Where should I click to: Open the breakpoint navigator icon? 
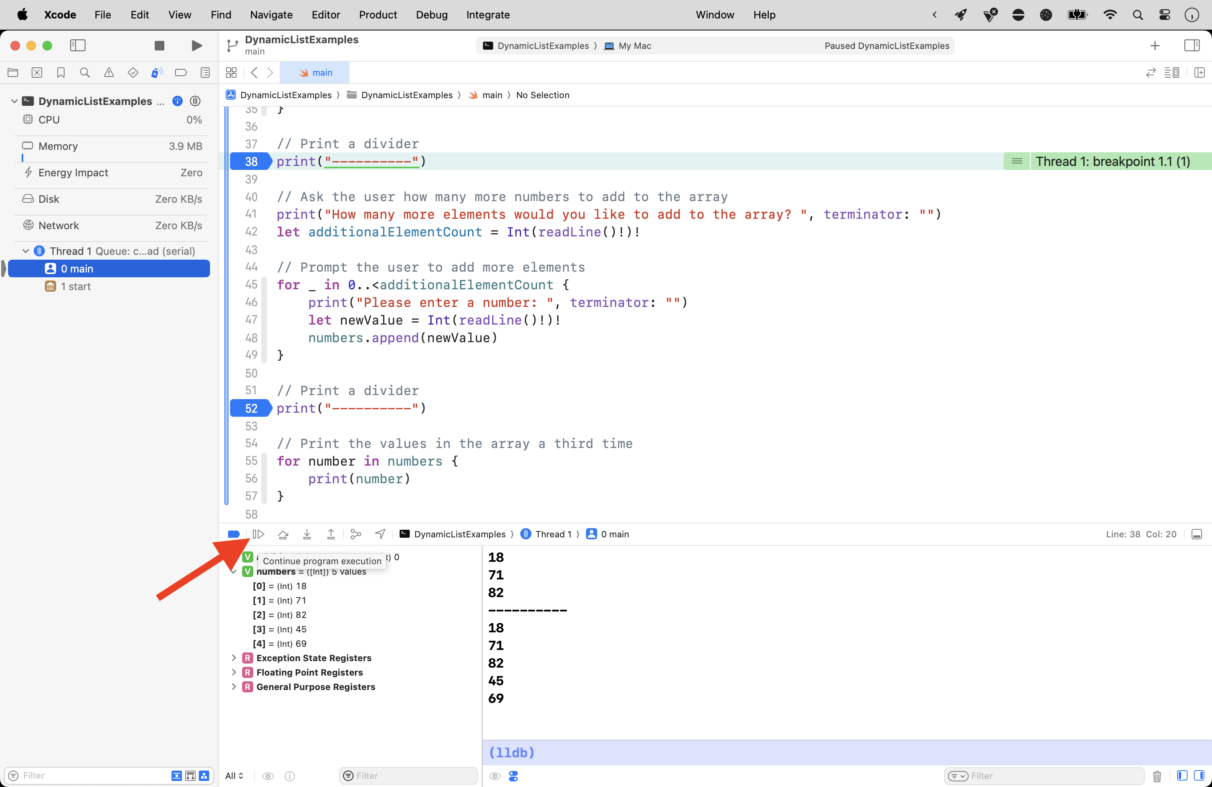pos(181,72)
